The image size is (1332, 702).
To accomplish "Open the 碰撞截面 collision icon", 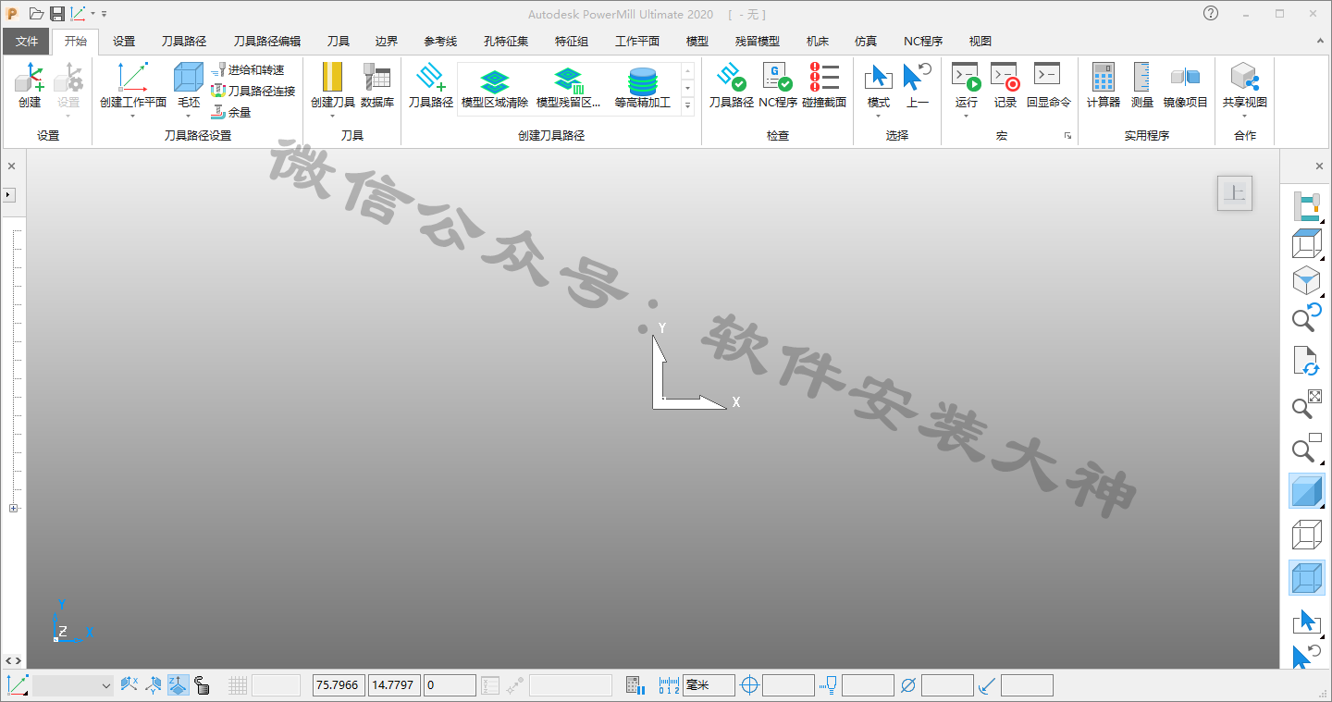I will tap(824, 86).
